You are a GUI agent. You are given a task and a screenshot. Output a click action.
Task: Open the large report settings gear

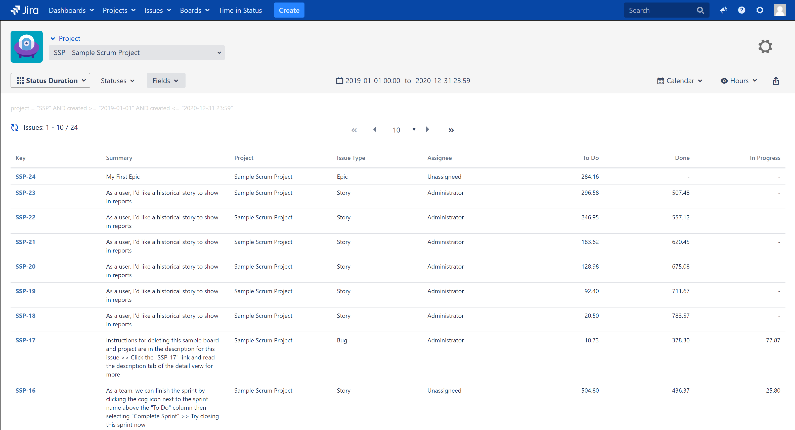[765, 46]
